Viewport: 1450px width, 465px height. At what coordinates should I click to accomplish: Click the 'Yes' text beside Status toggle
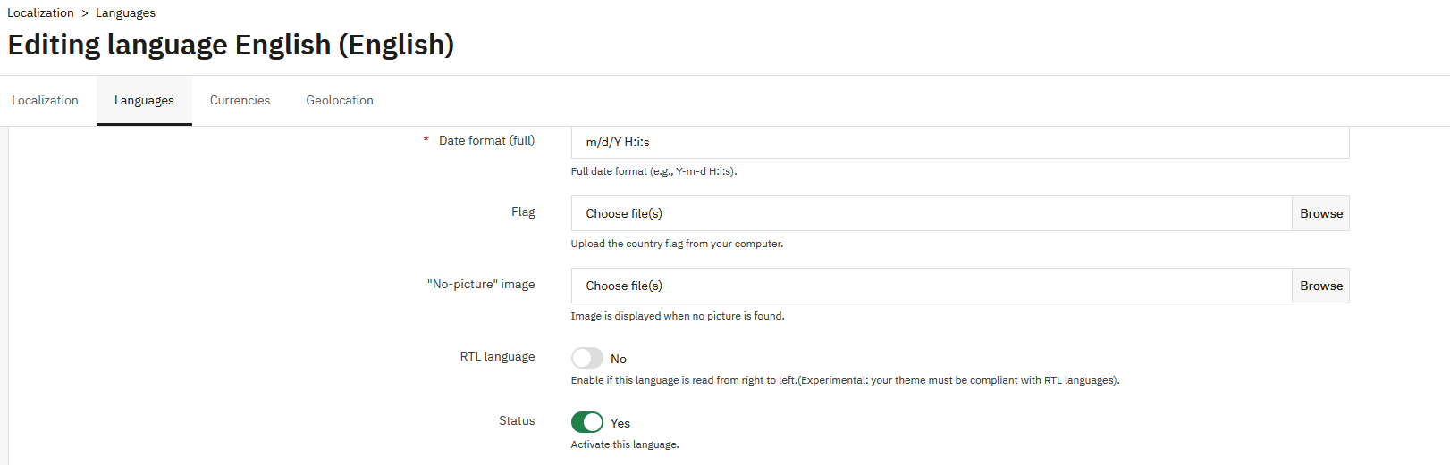(620, 423)
